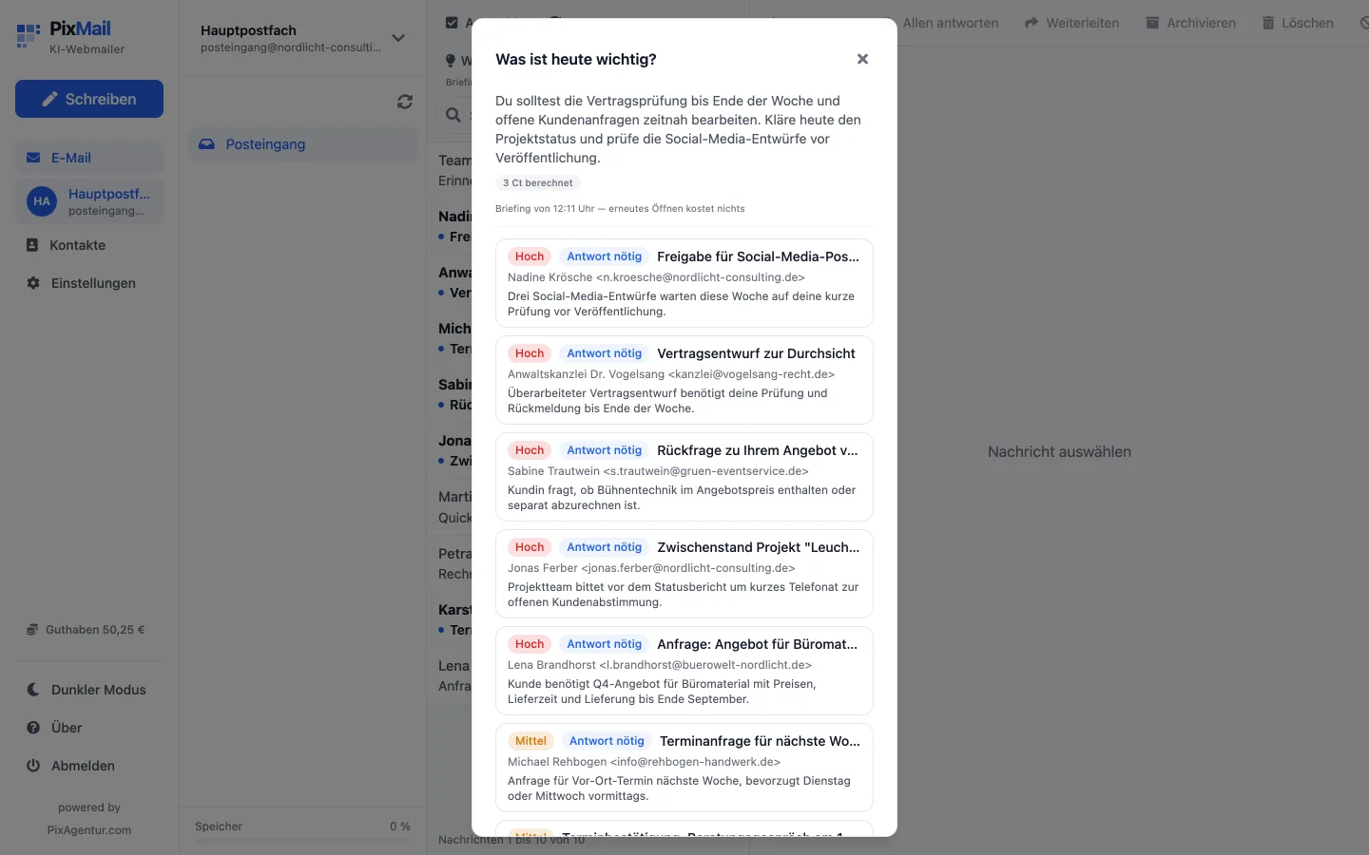Screen dimensions: 1369x855
Task: Click the Schreiben compose button
Action: [89, 99]
